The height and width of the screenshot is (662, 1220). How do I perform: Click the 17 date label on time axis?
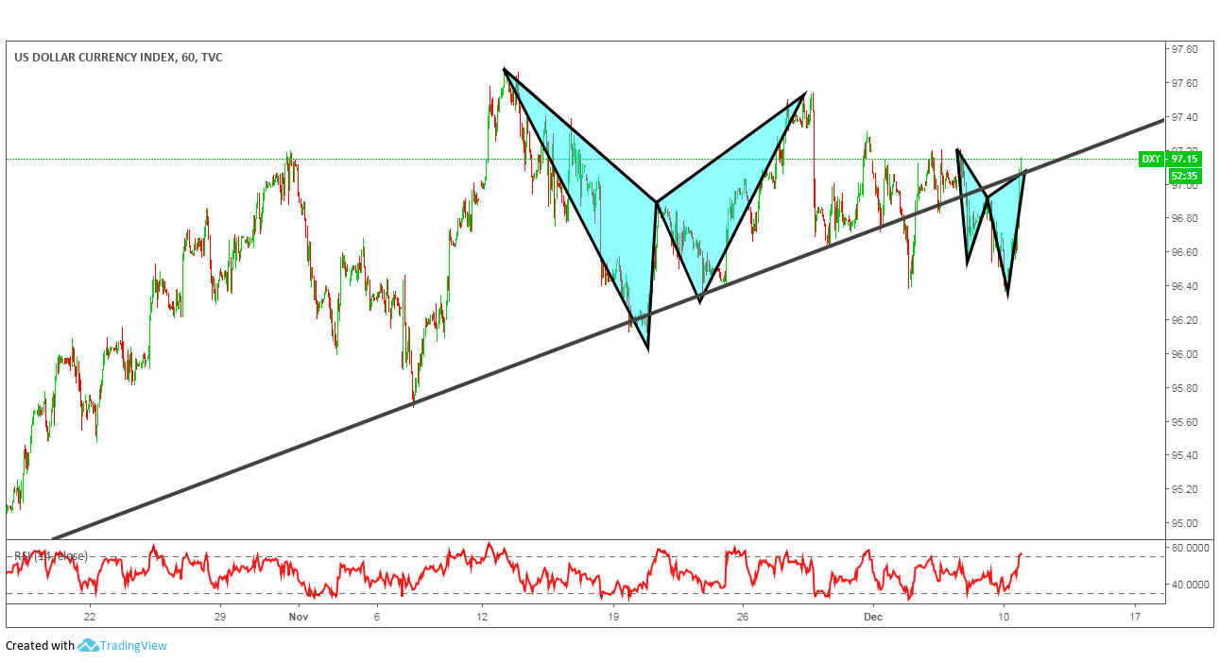point(1134,616)
